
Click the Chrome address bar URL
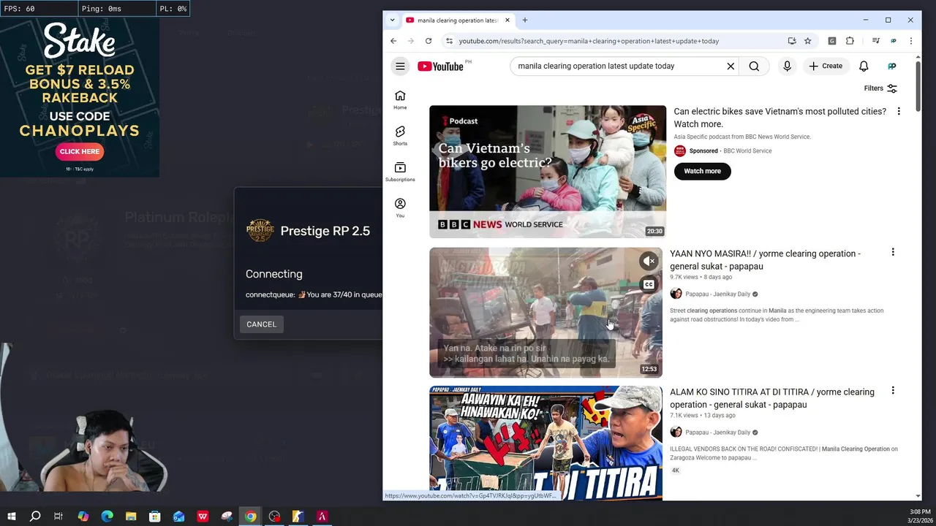(589, 41)
